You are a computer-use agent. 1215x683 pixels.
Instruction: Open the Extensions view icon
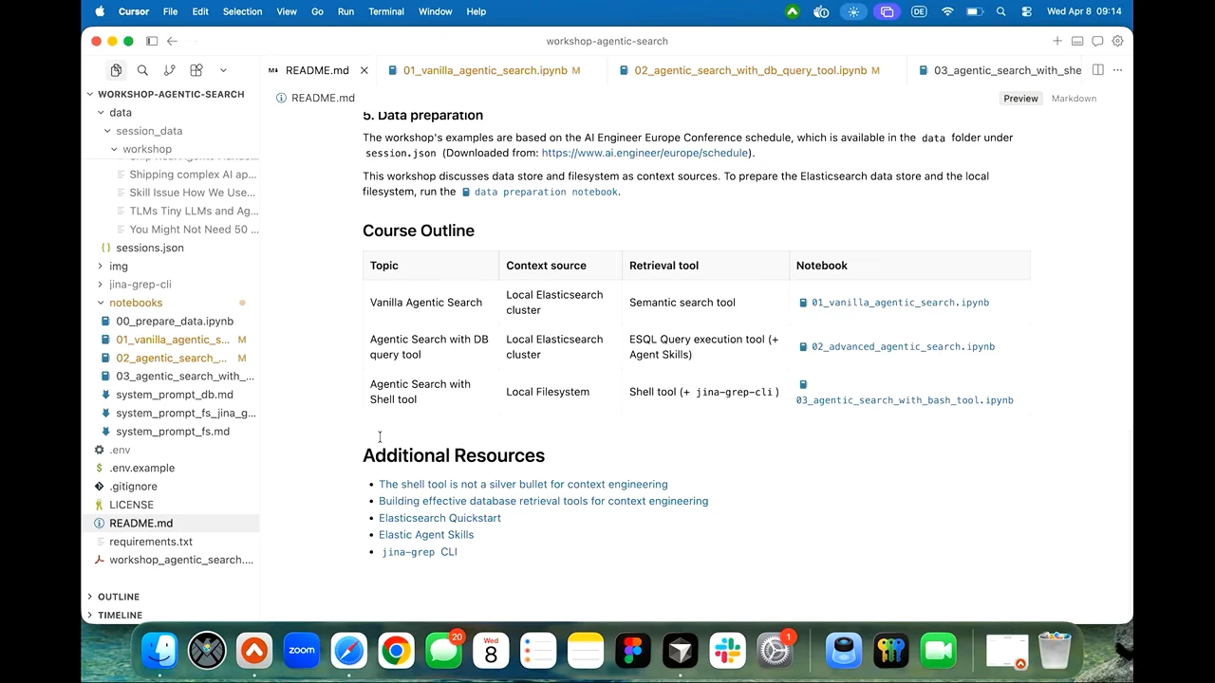click(x=196, y=70)
